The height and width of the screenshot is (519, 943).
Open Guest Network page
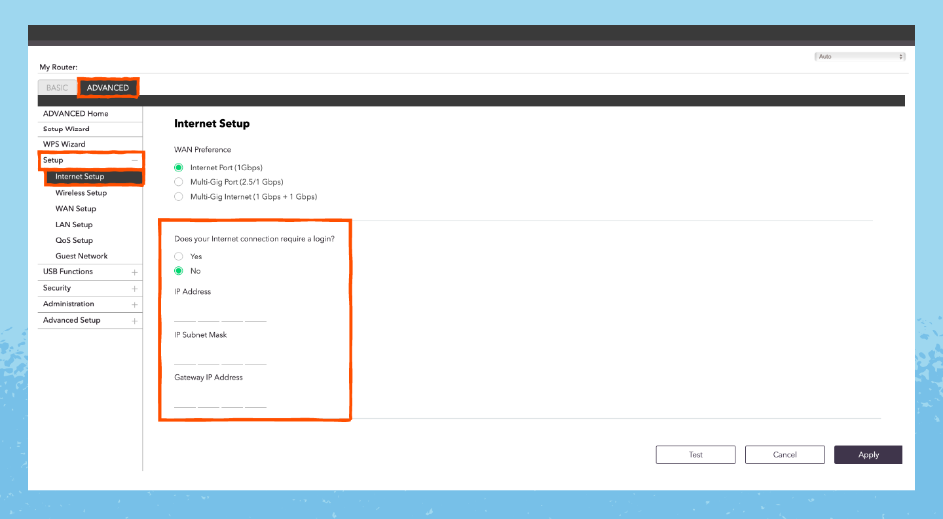click(82, 256)
